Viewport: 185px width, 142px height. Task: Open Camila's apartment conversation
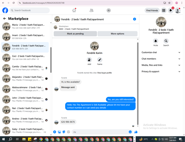coord(25,68)
